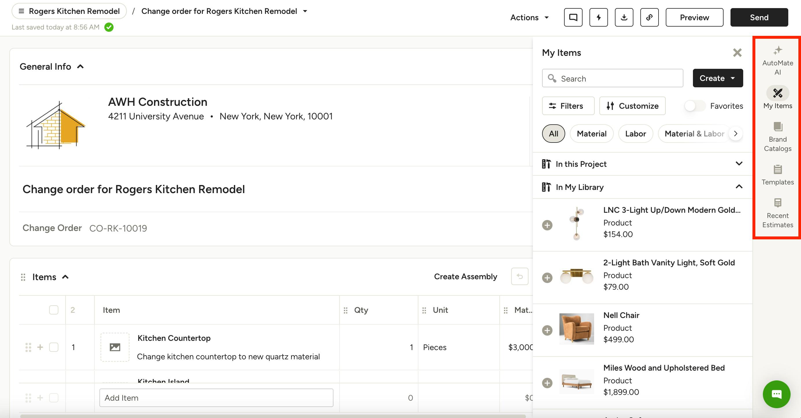Open the Actions dropdown menu
801x418 pixels.
[529, 17]
